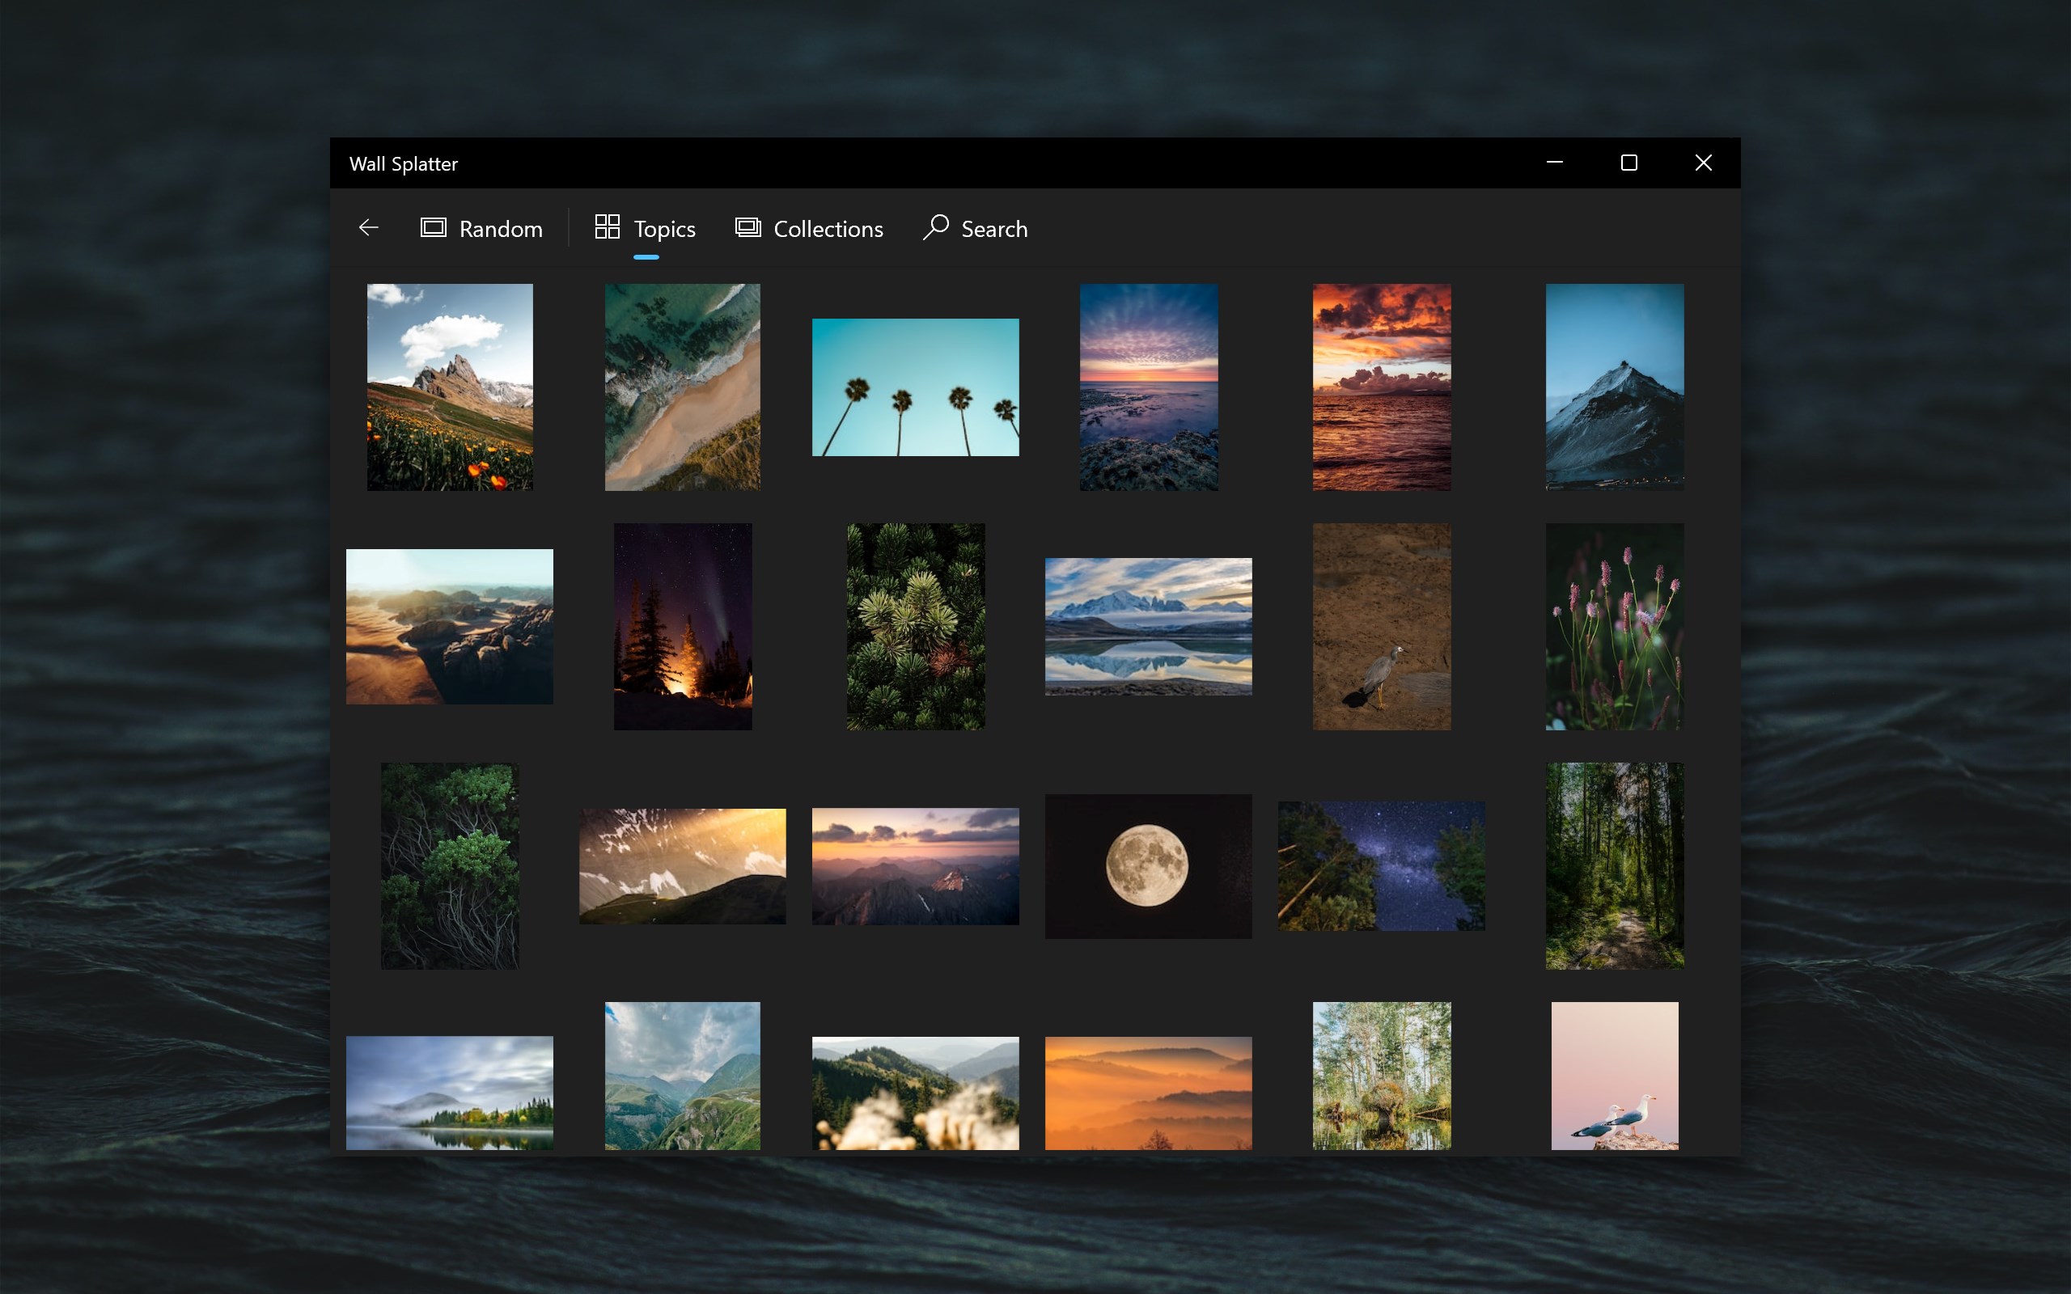The image size is (2071, 1294).
Task: Click the back arrow icon
Action: (x=368, y=227)
